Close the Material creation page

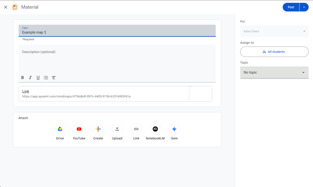(x=6, y=7)
